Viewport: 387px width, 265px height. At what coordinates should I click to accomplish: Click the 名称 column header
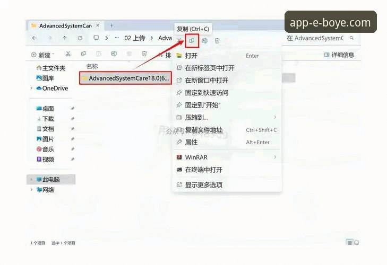(x=92, y=66)
